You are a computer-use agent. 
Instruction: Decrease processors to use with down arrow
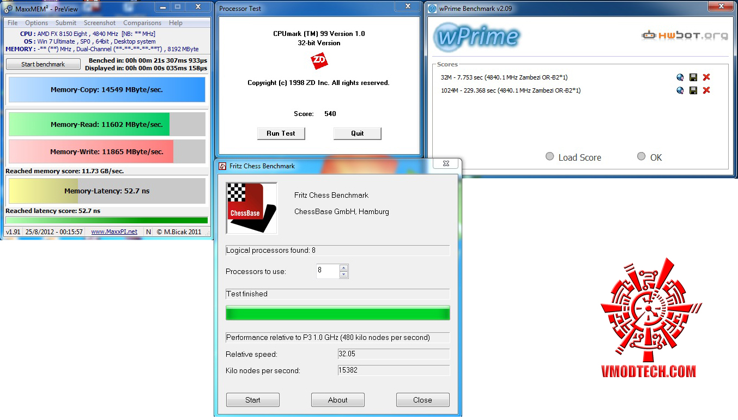point(343,275)
